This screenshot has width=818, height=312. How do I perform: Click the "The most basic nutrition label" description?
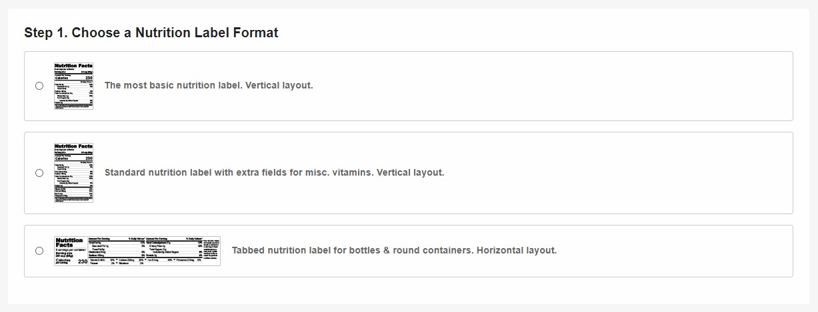pyautogui.click(x=209, y=86)
